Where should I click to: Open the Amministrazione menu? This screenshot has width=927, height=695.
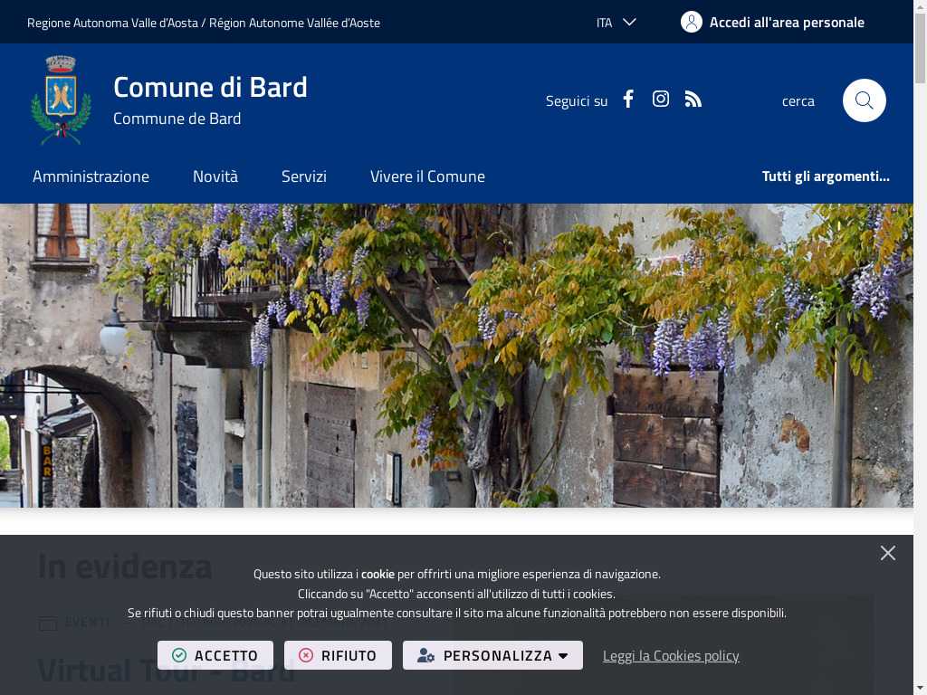point(91,176)
